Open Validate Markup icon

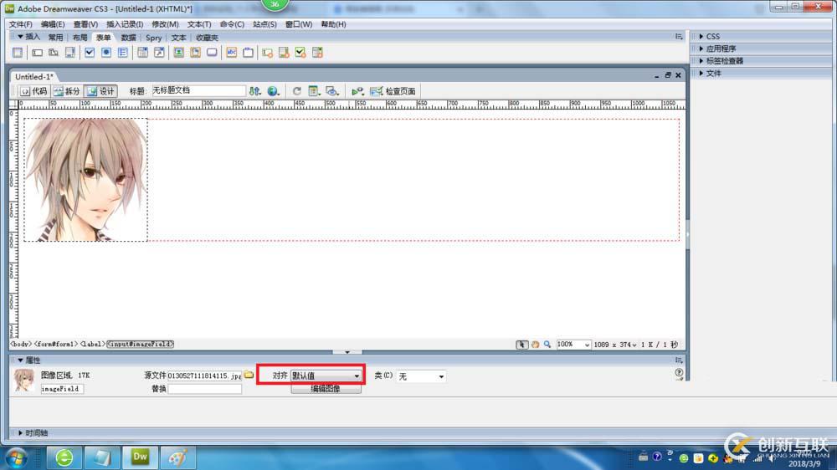pos(357,91)
